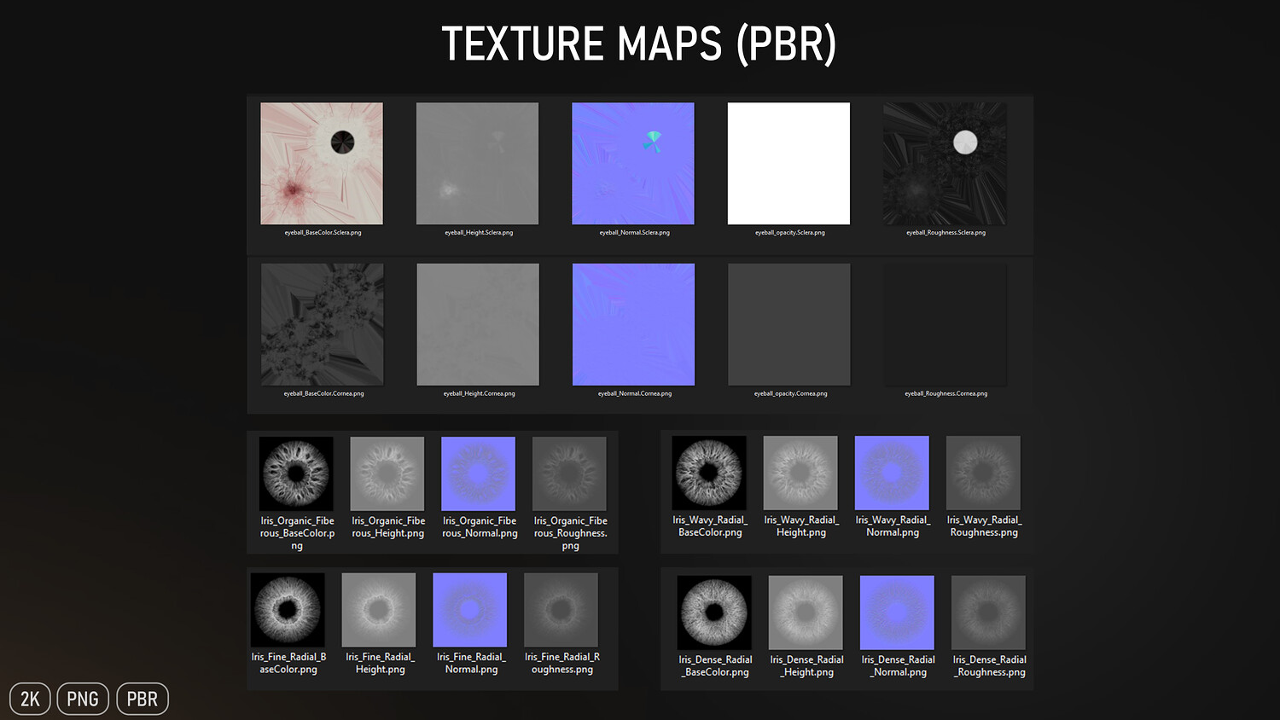Select the white eyeball_opacity.Sclera.png thumbnail
This screenshot has height=720, width=1280.
tap(788, 164)
